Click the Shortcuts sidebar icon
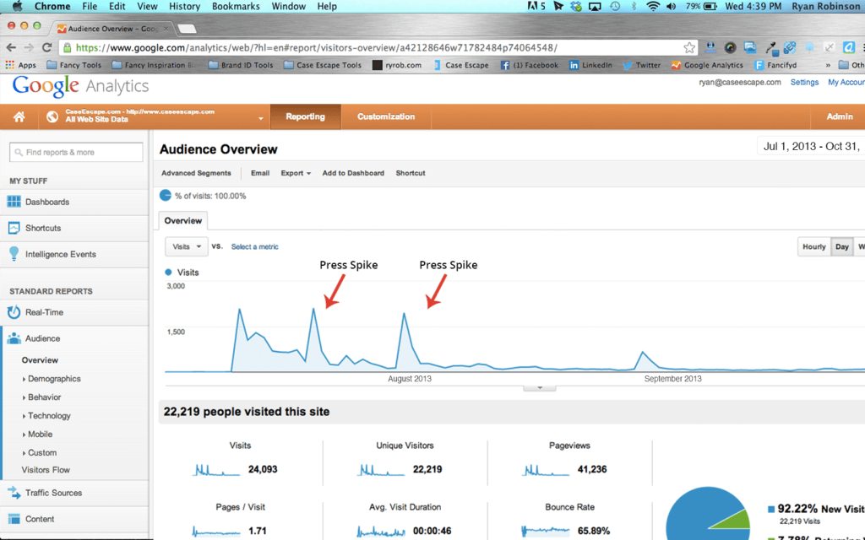Viewport: 865px width, 540px height. pyautogui.click(x=14, y=228)
